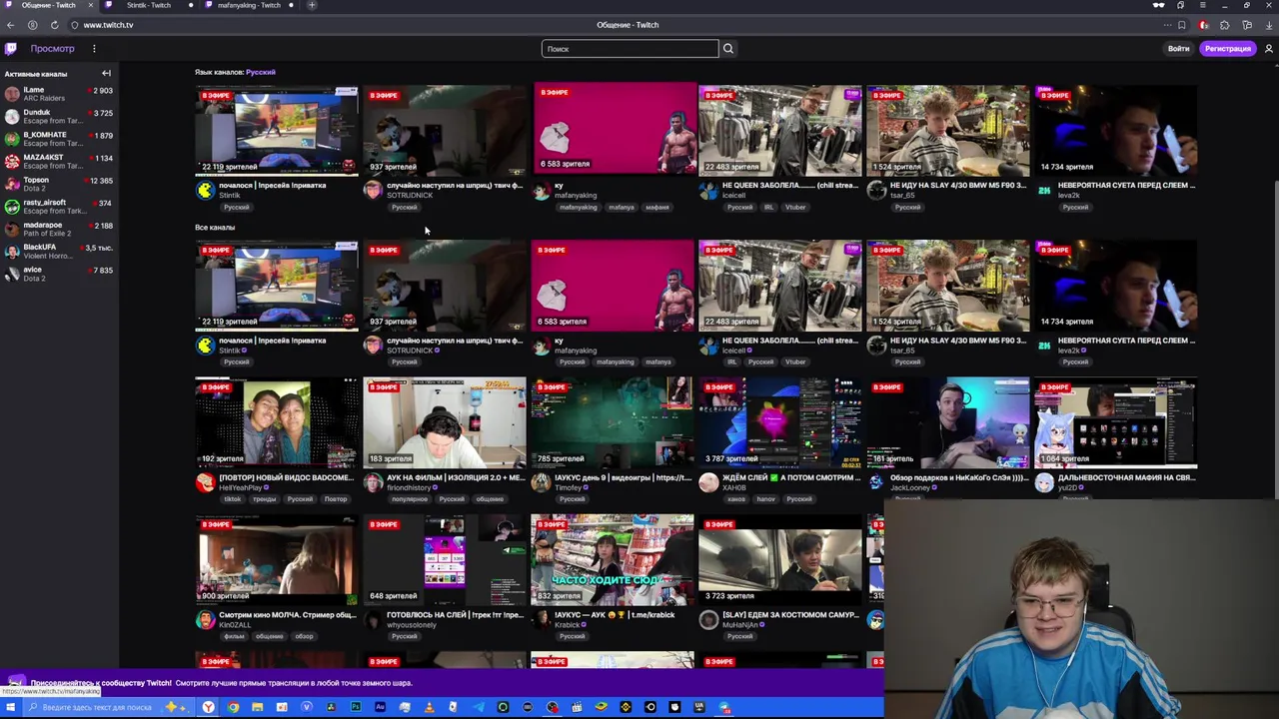The width and height of the screenshot is (1279, 719).
Task: Open BlackUFA channel in sidebar
Action: click(x=59, y=252)
